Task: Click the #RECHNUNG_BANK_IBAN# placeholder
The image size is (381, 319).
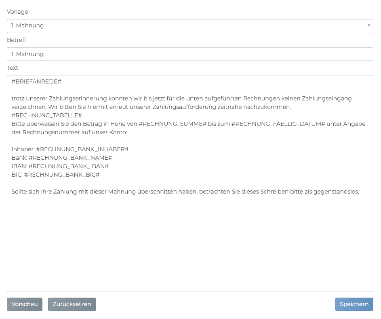Action: pyautogui.click(x=68, y=166)
